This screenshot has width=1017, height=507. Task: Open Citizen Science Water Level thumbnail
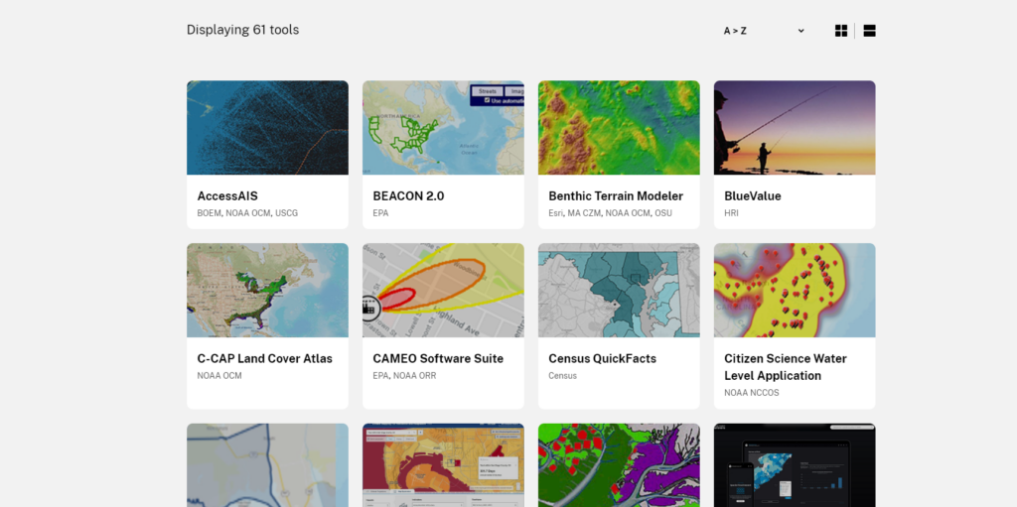coord(795,291)
